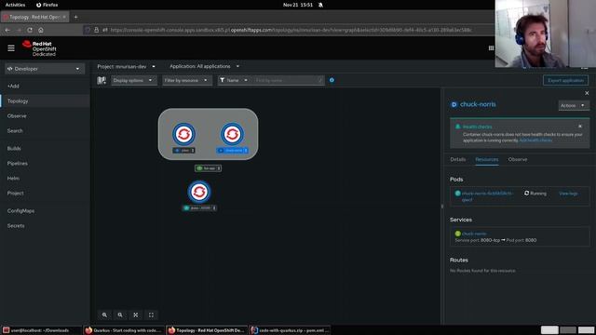Open kebab menu of standalone node label
Image resolution: width=596 pixels, height=335 pixels.
pos(214,208)
